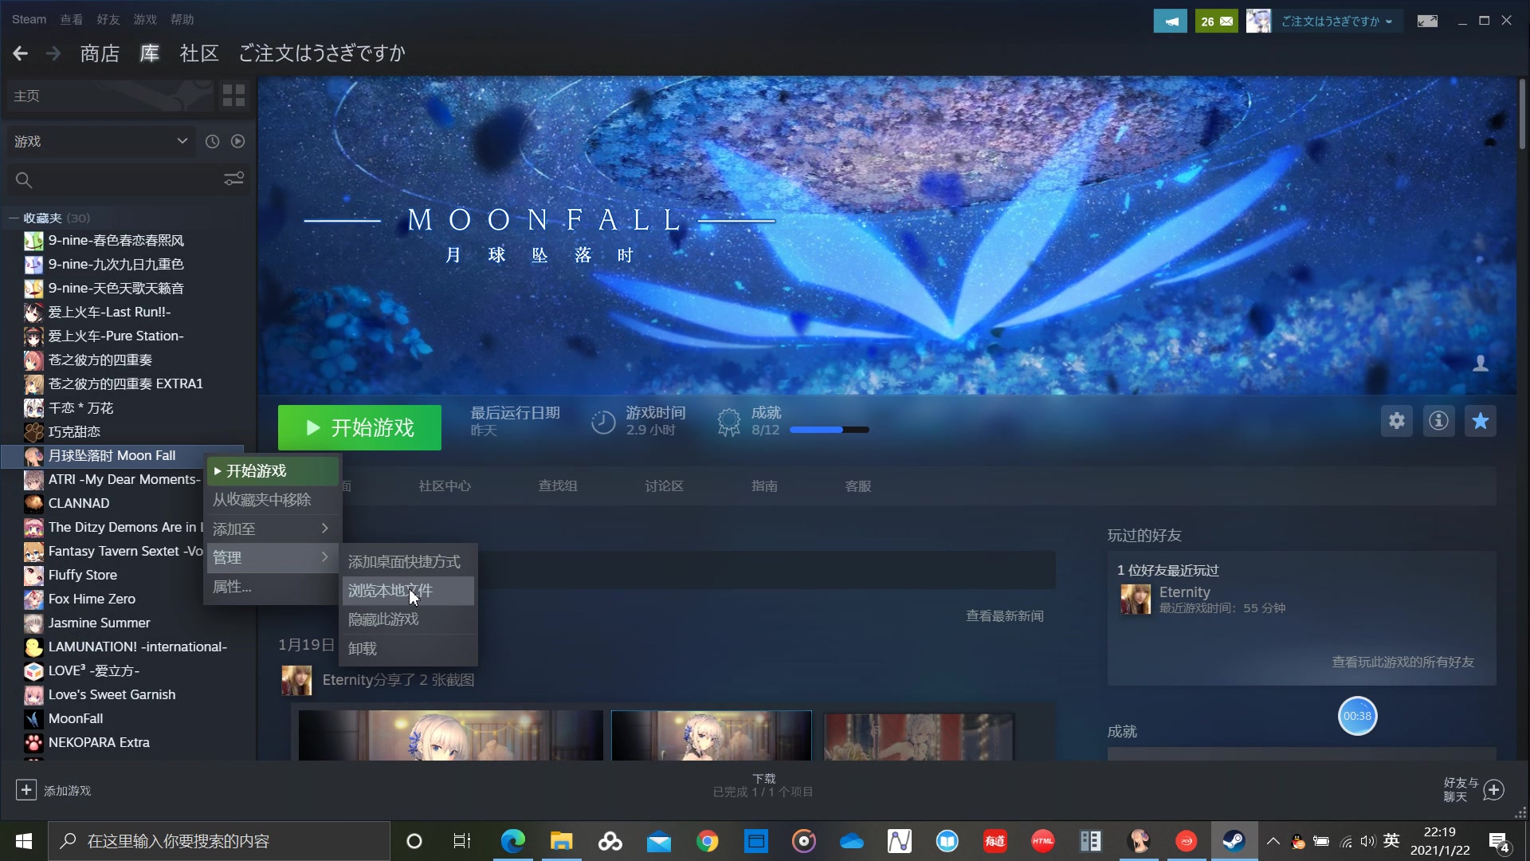Select NEKOPARA Extra in the library
This screenshot has height=861, width=1530.
pos(99,743)
